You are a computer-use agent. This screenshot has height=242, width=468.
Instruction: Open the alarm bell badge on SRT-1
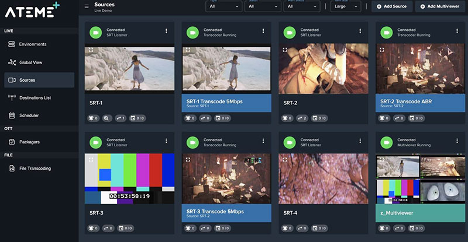point(93,118)
